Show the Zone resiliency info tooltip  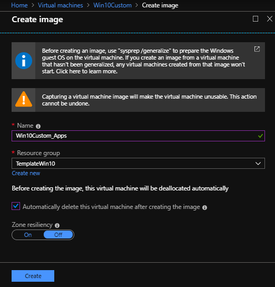click(x=57, y=225)
